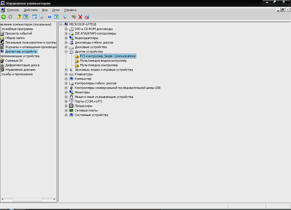
Task: Click the left pane horizontal scrollbar right arrow
Action: tap(54, 199)
